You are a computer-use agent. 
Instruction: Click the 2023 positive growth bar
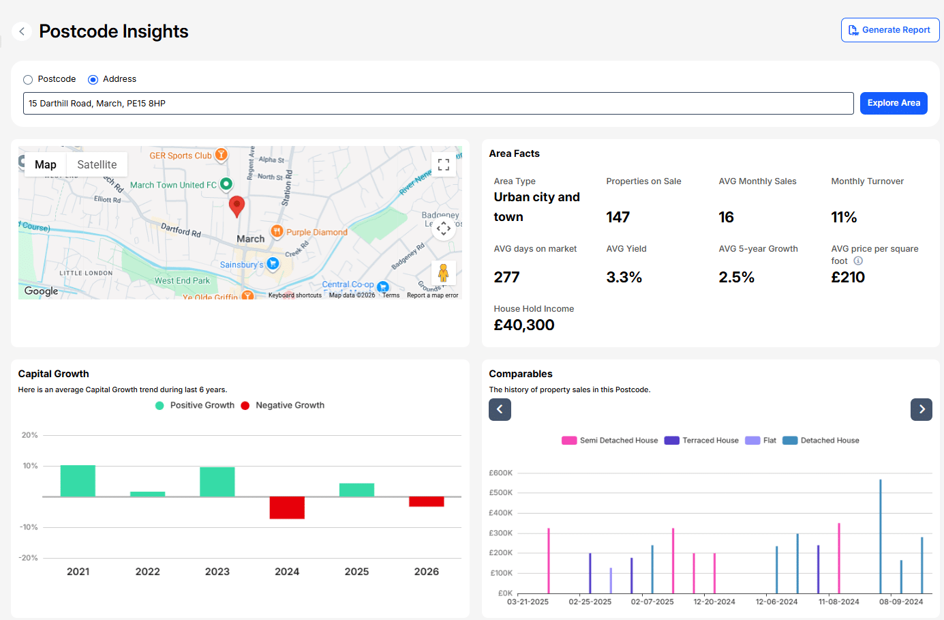click(217, 482)
